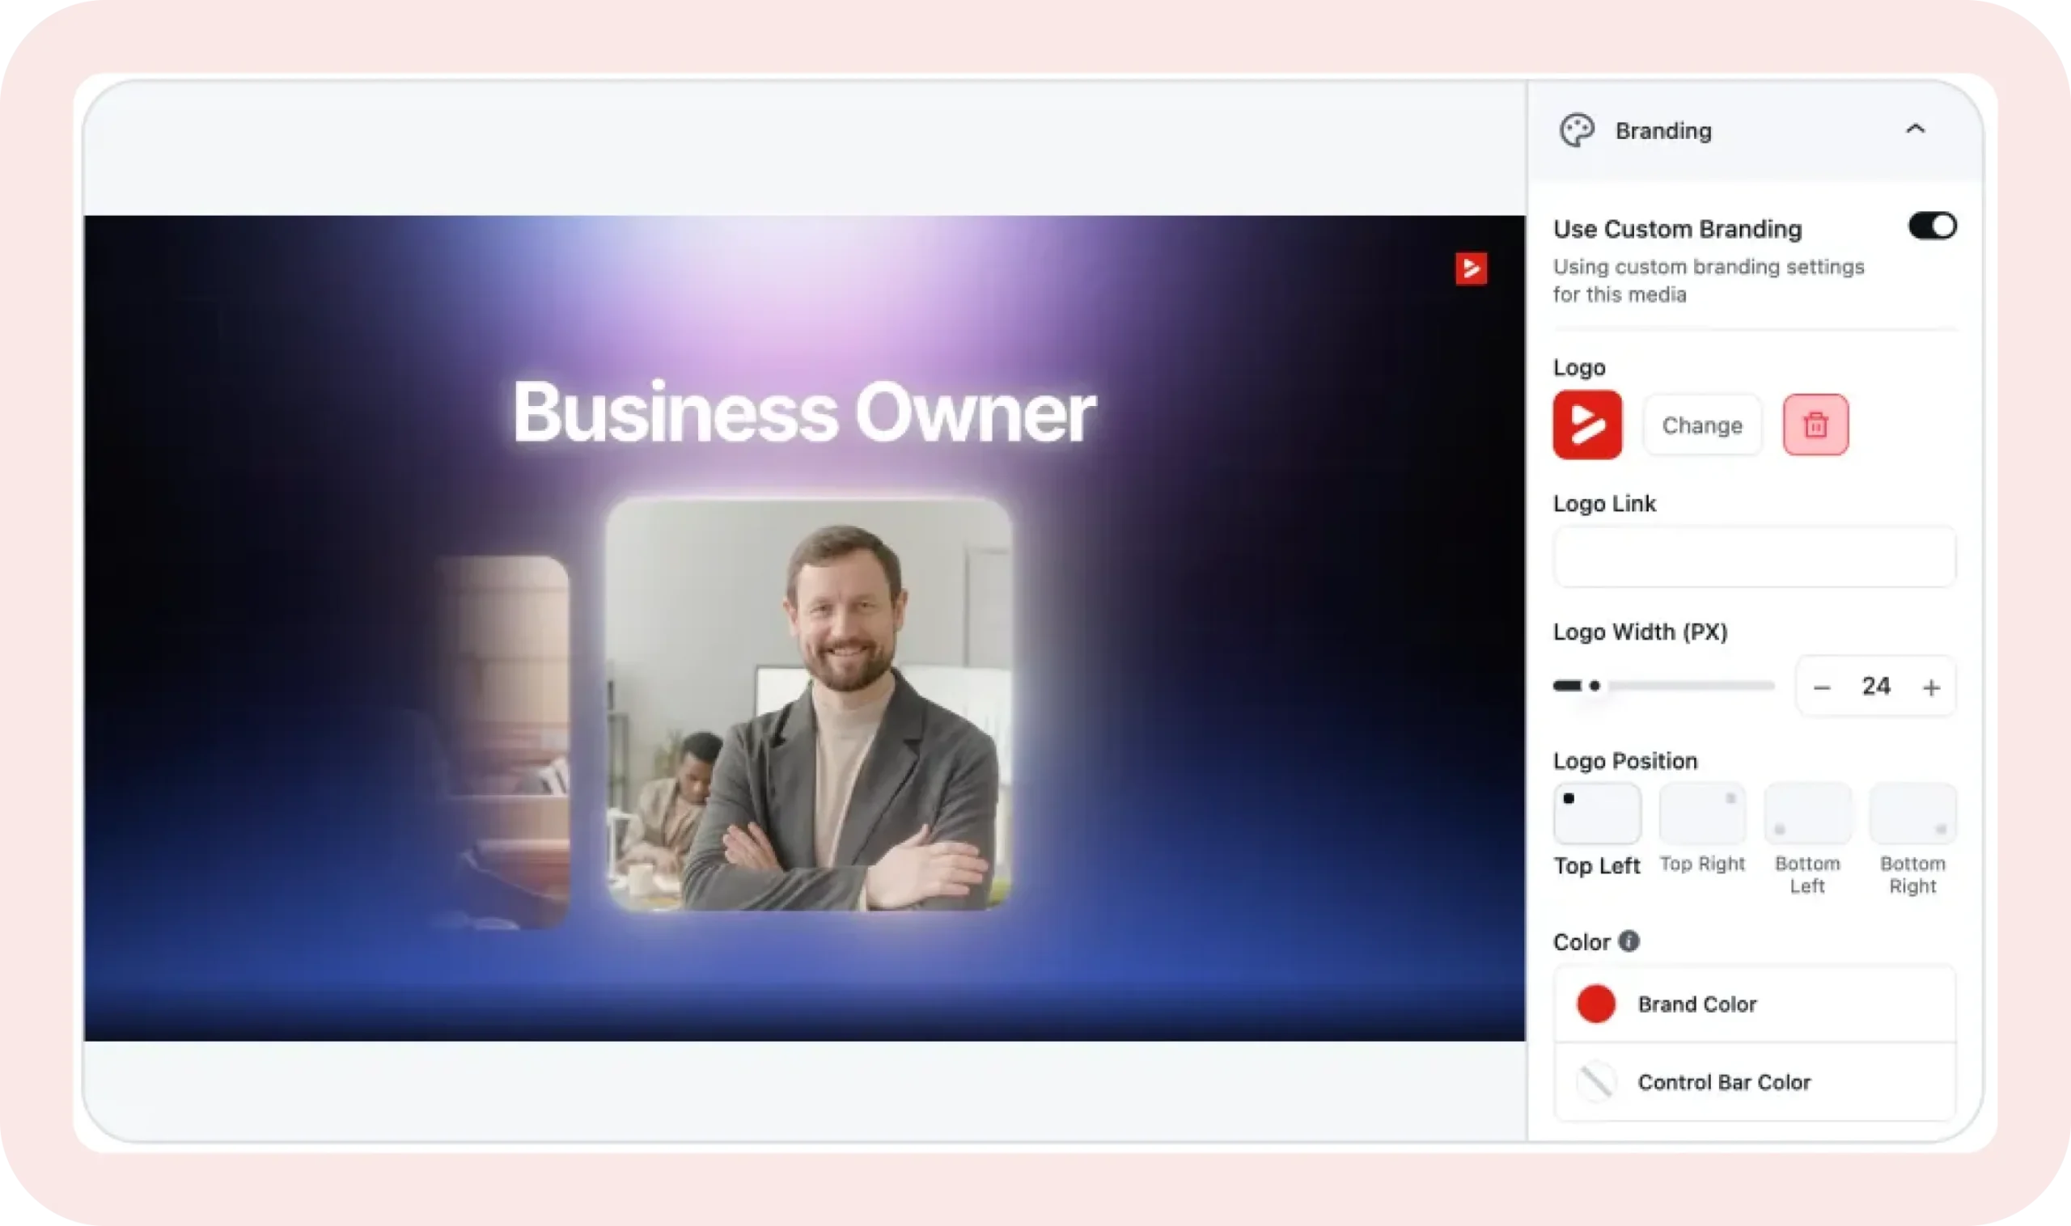Screen dimensions: 2071x1226
Task: Open the Control Bar Color swatch
Action: pos(1595,1081)
